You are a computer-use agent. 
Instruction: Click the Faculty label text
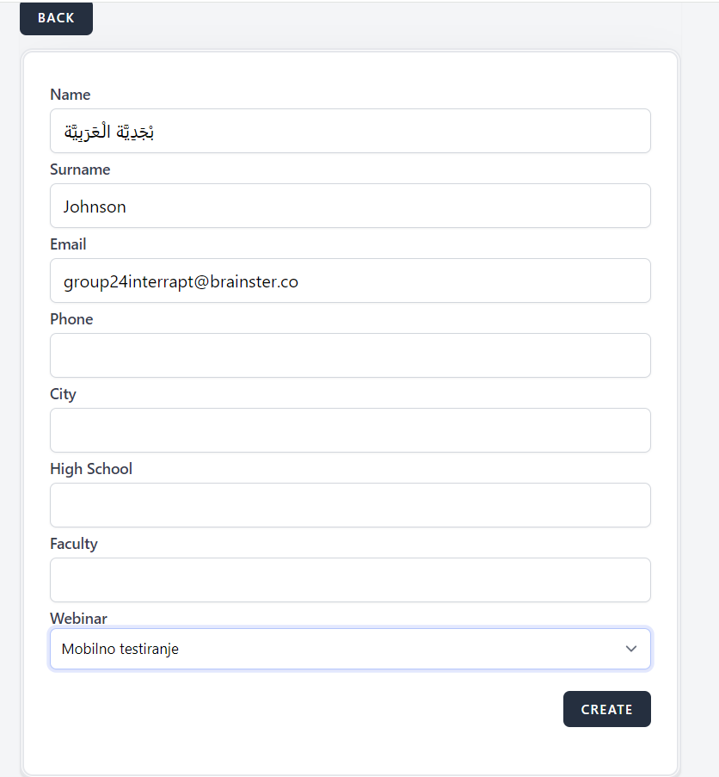point(74,544)
